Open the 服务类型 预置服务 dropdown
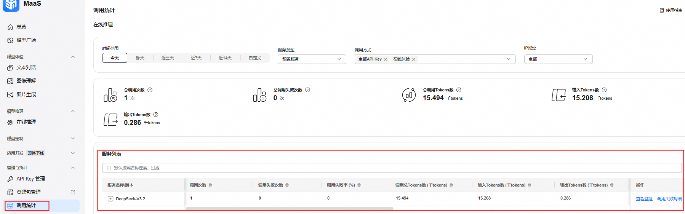The height and width of the screenshot is (214, 685). click(312, 59)
